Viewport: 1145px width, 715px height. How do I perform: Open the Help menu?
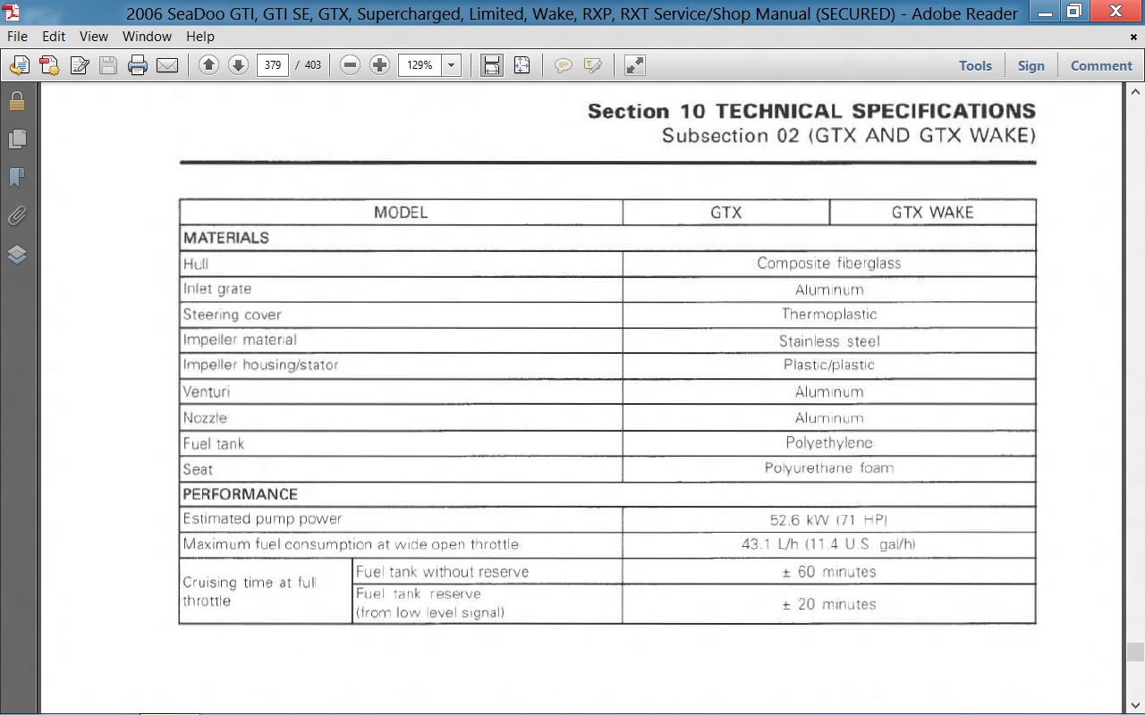point(200,37)
